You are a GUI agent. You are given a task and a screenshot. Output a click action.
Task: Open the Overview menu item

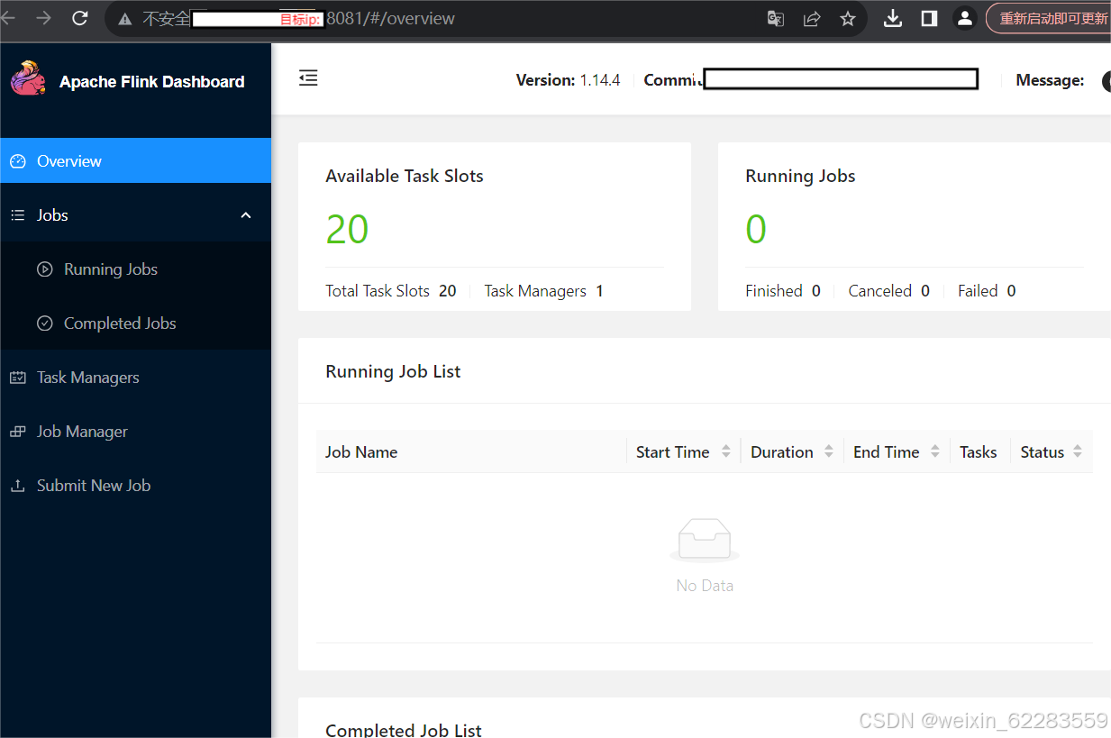pos(135,161)
